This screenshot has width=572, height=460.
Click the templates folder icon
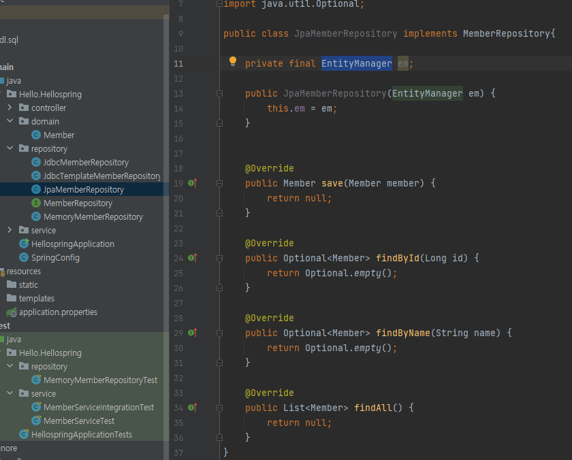[12, 298]
